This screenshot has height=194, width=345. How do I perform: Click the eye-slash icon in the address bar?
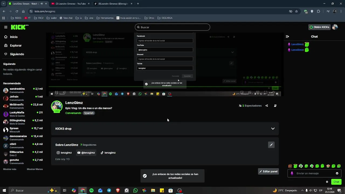point(291,11)
